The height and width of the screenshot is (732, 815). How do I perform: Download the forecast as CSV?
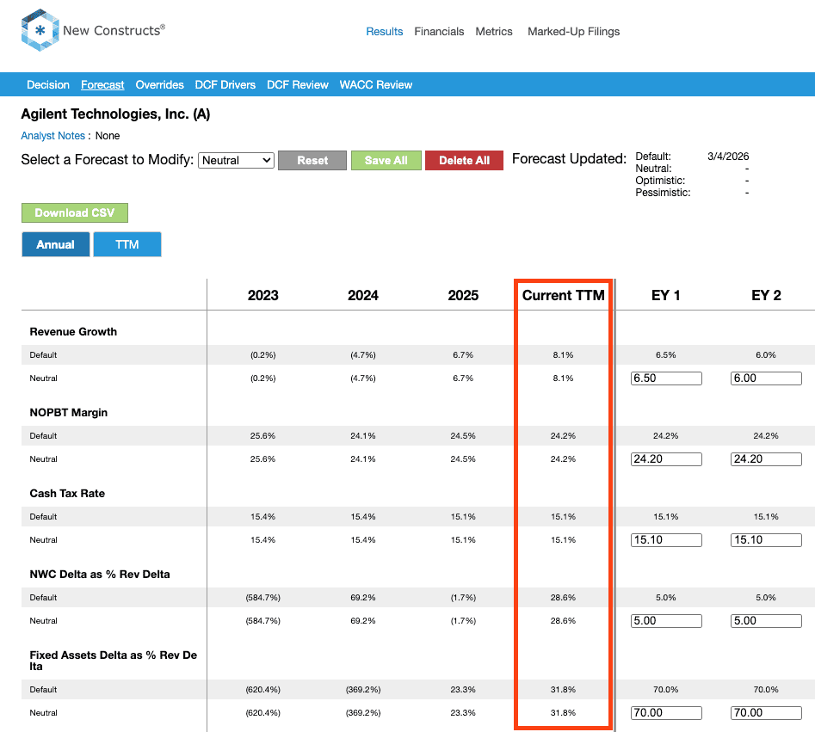[74, 212]
